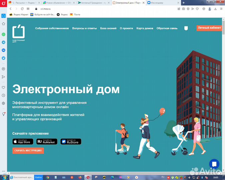Open Microsoft Edge from the taskbar
Screen dimensions: 225x180
pyautogui.click(x=112, y=177)
